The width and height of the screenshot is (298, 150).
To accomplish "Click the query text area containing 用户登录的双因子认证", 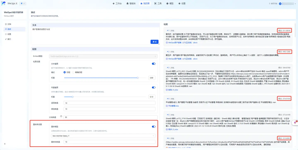I will coord(95,36).
